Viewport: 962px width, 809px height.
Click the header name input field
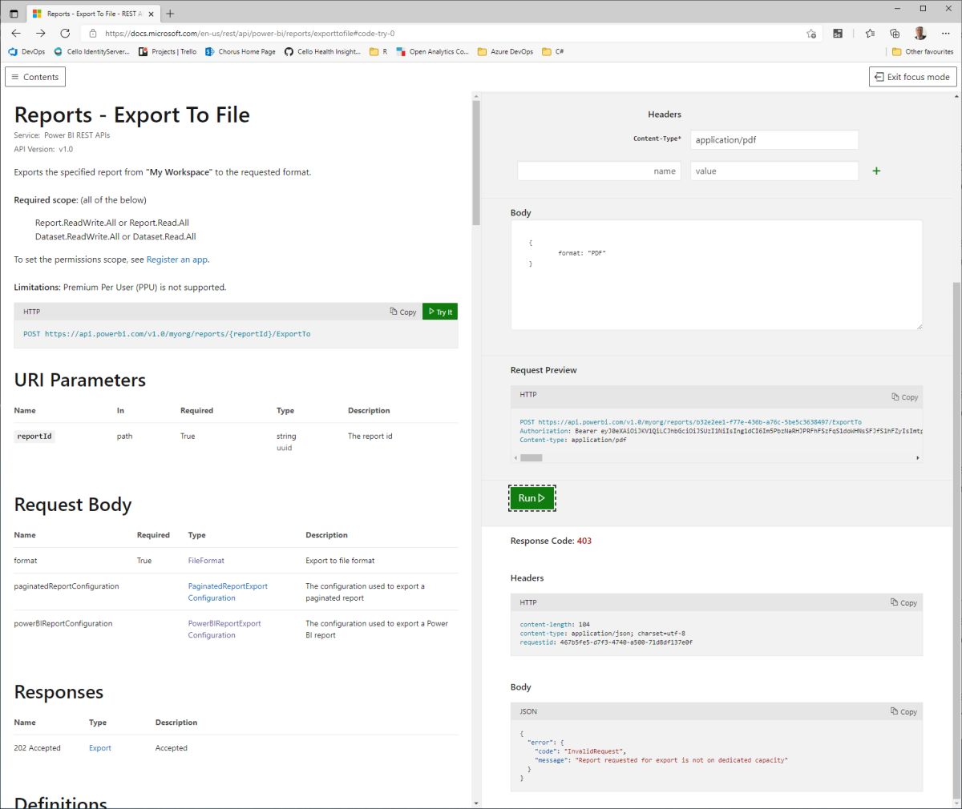click(599, 171)
